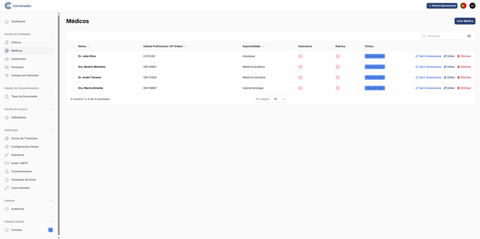Click the Rubrica status icon for Dra. Marta Almeida
480x239 pixels.
[x=337, y=88]
